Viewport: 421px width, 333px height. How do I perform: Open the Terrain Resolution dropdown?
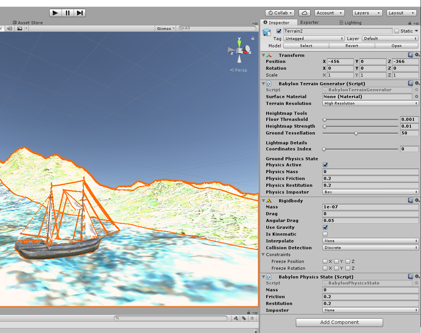tap(370, 103)
